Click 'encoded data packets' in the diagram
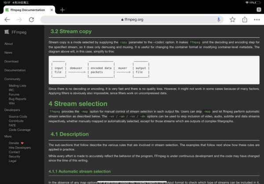 (101, 70)
